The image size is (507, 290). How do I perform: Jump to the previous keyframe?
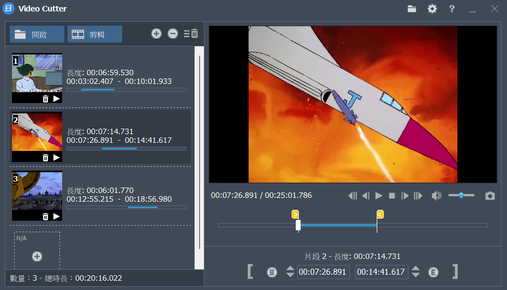coord(353,196)
